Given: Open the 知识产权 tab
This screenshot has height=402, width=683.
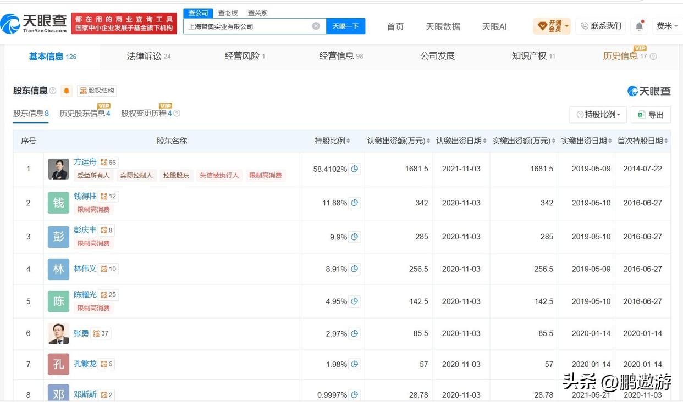Looking at the screenshot, I should click(533, 56).
